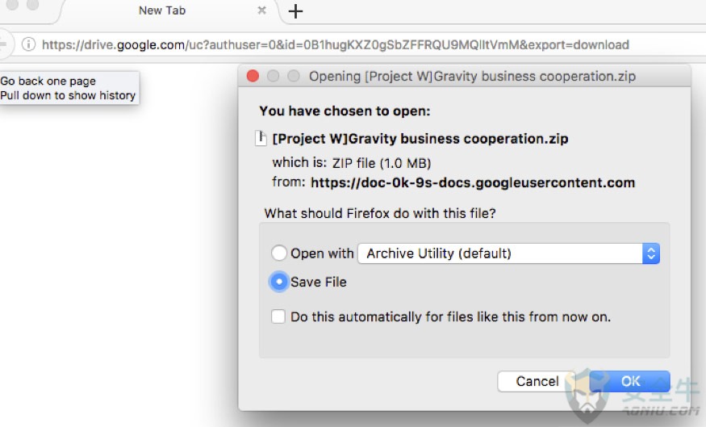Select the Open with radio button
This screenshot has height=427, width=706.
(278, 253)
